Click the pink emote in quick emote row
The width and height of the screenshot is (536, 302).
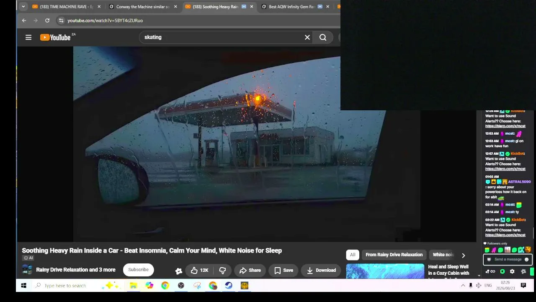494,250
